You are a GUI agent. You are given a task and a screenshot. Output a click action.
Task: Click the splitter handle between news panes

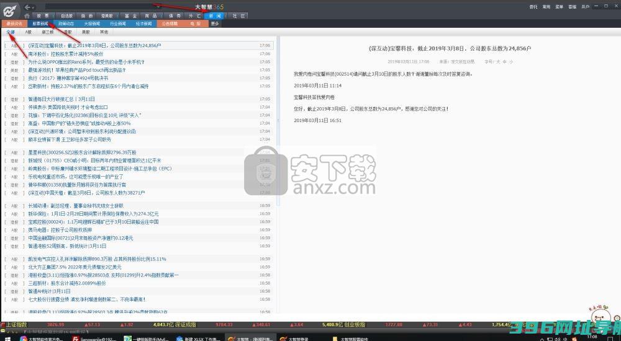278,121
